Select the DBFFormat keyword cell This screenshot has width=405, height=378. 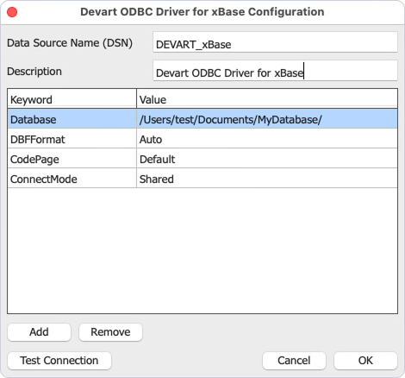pos(72,139)
